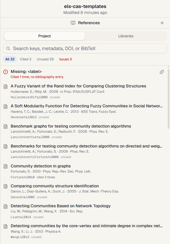Select the All 32 filter

point(10,59)
